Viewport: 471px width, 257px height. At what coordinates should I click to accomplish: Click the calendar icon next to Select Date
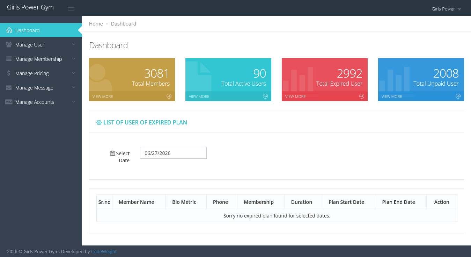[112, 153]
